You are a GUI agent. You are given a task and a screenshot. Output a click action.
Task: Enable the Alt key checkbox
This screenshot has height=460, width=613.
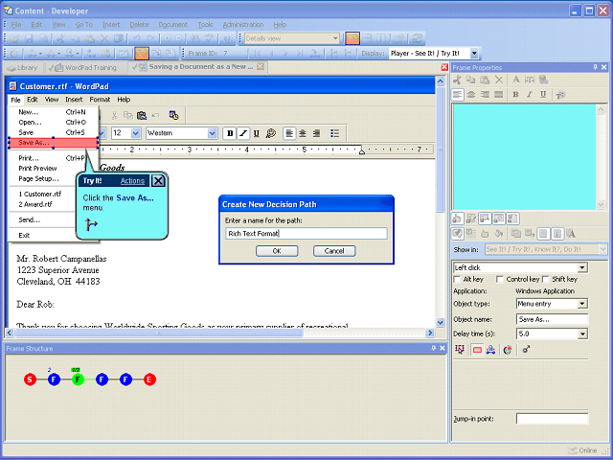click(457, 279)
